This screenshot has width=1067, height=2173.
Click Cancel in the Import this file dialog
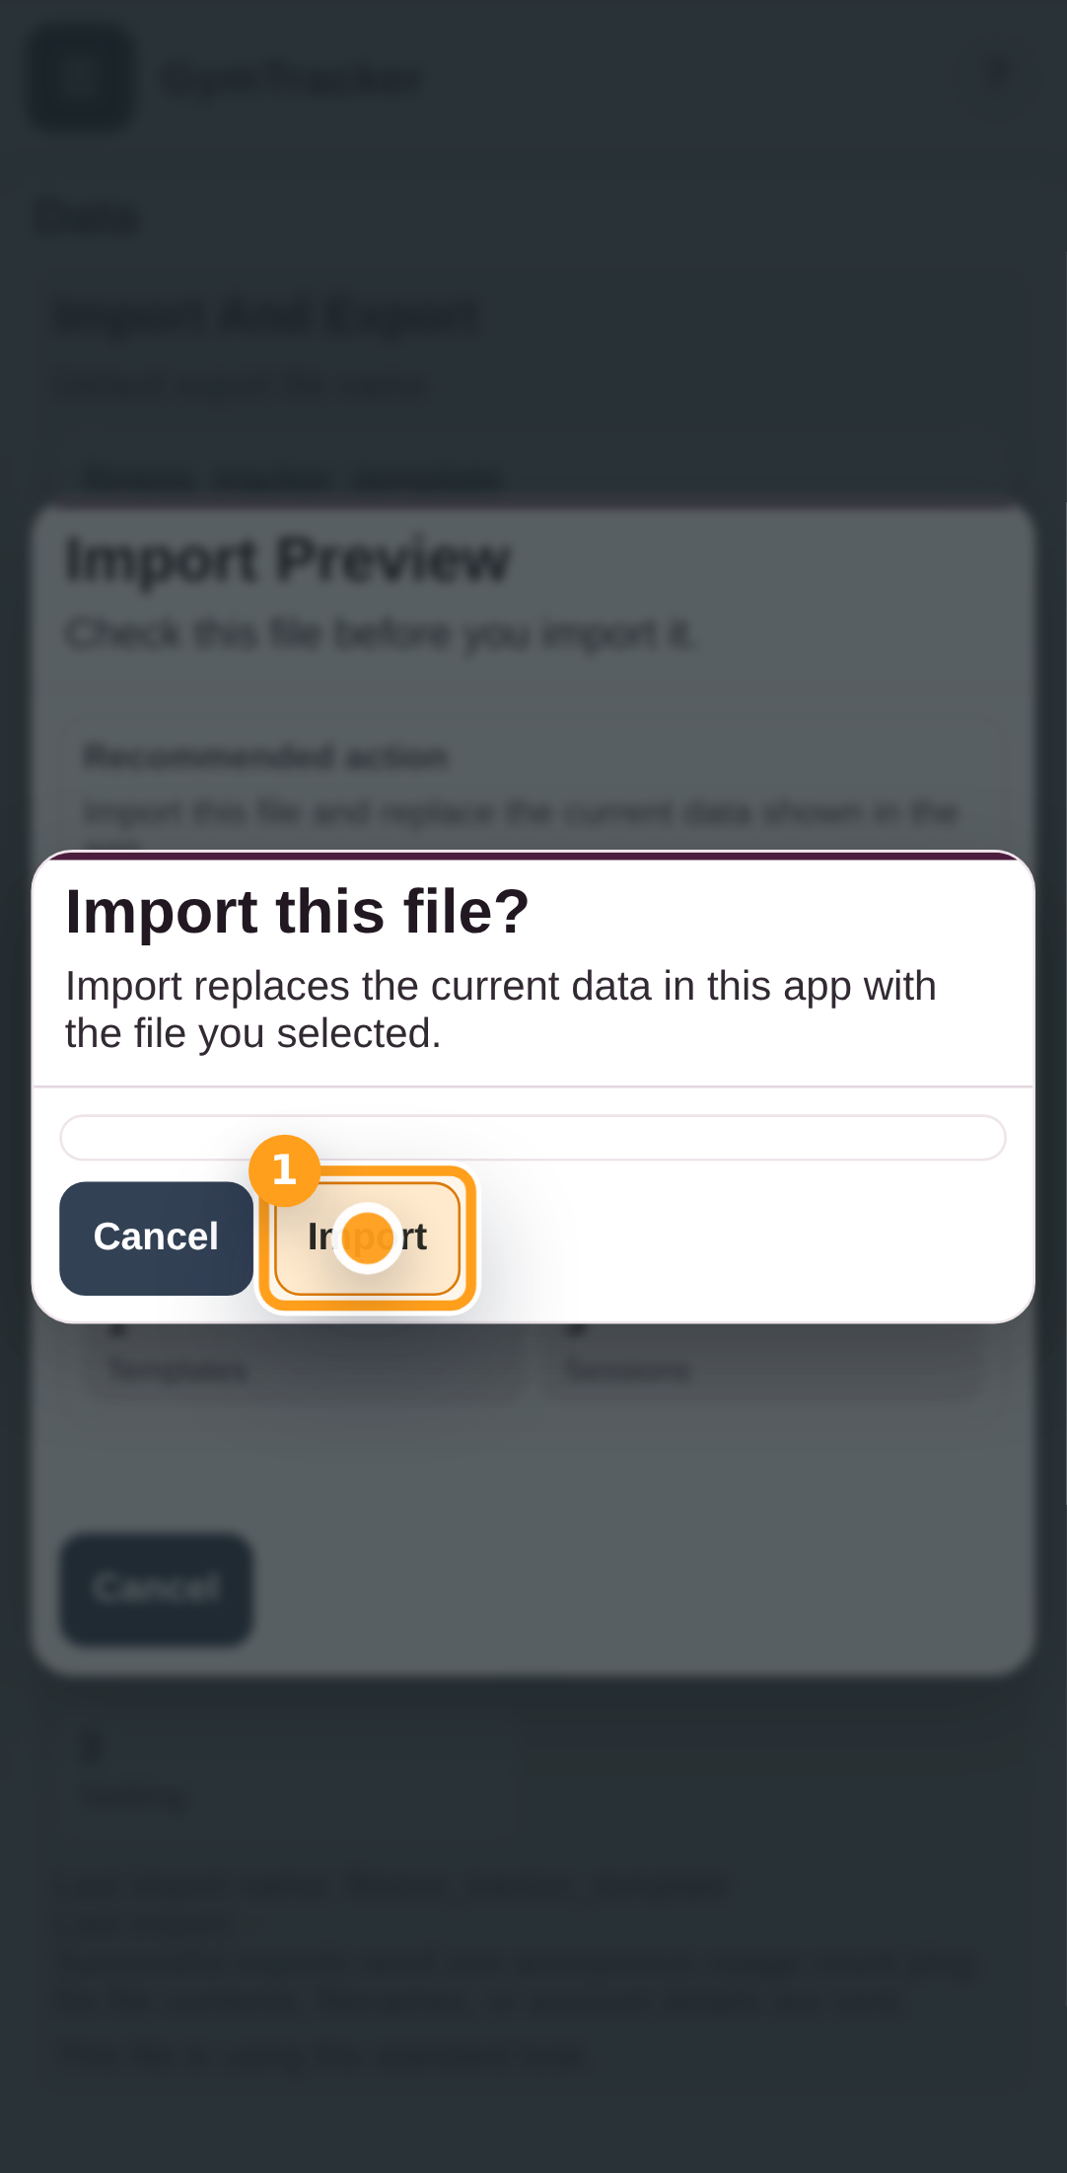tap(156, 1237)
